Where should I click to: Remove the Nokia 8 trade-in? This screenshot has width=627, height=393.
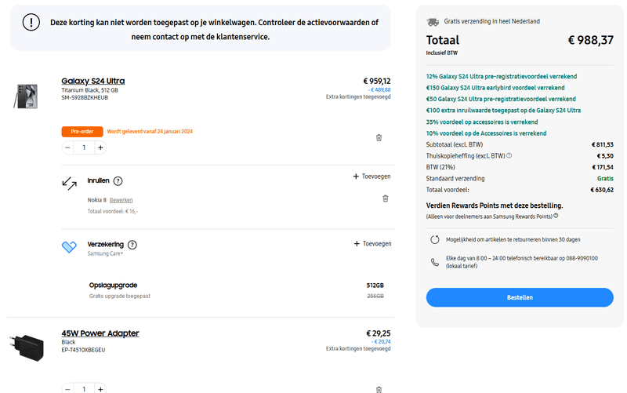point(385,198)
